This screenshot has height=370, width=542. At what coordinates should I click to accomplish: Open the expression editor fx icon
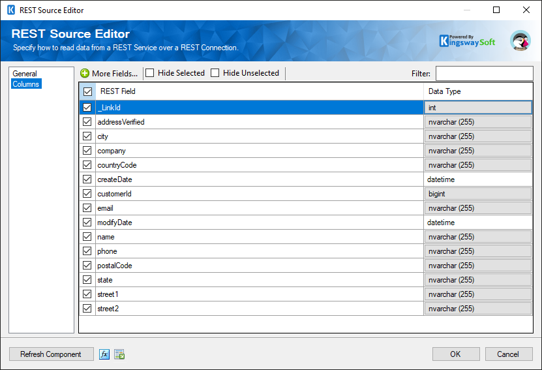pos(104,354)
